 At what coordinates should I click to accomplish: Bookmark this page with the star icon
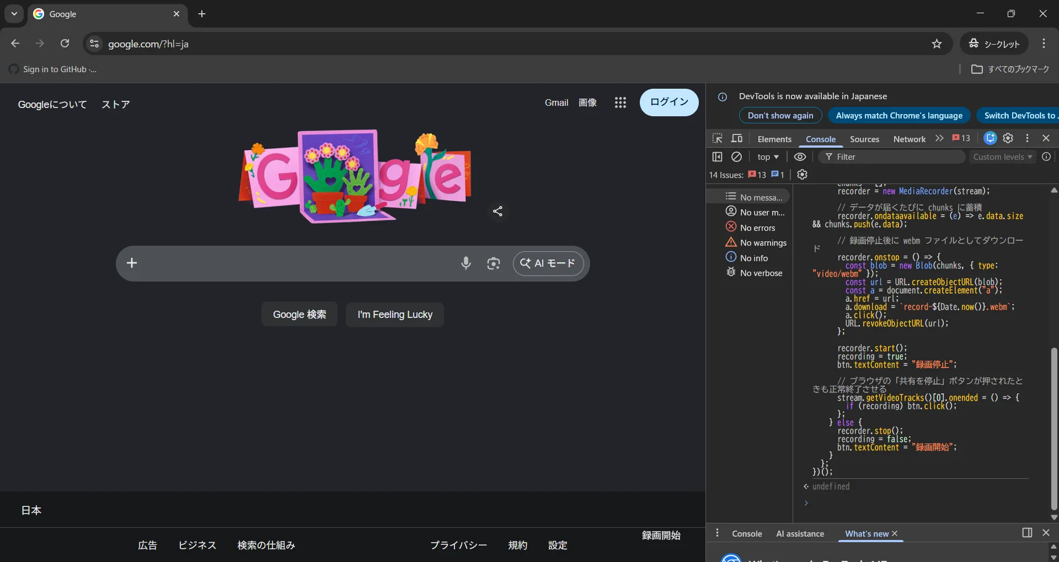[937, 44]
